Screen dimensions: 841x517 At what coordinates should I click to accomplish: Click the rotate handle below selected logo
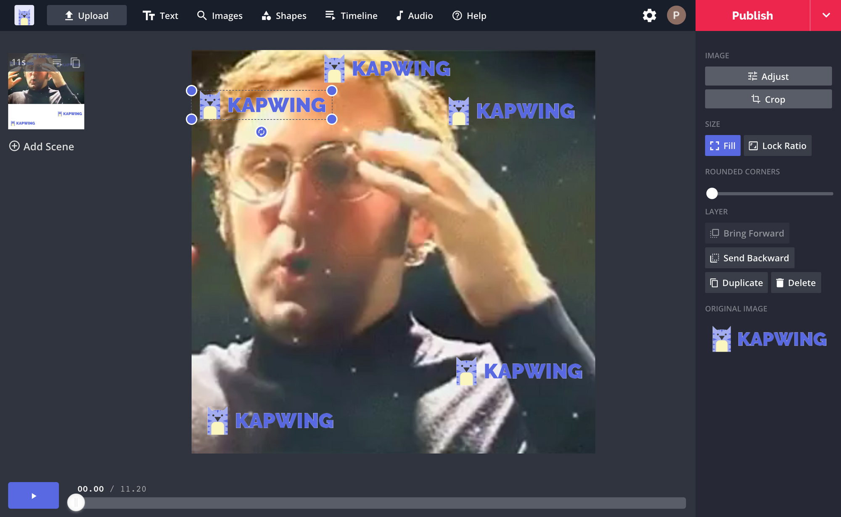point(261,132)
